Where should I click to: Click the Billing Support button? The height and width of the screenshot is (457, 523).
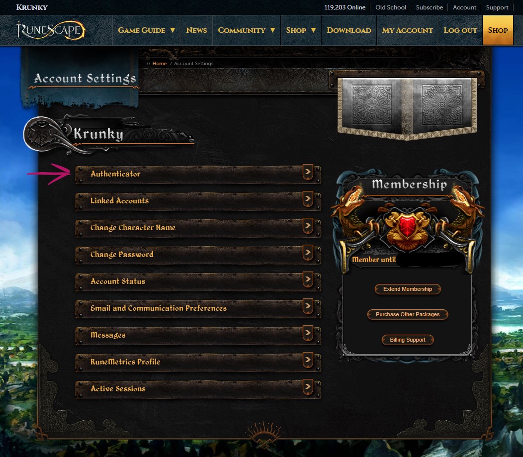[408, 340]
